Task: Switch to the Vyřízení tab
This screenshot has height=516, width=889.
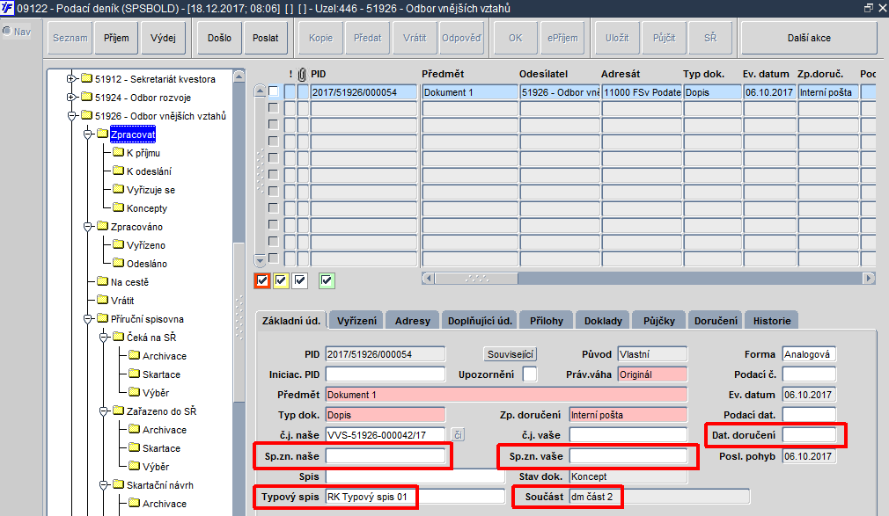Action: (356, 321)
